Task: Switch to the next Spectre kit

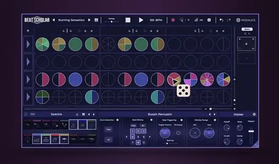Action: tap(94, 114)
